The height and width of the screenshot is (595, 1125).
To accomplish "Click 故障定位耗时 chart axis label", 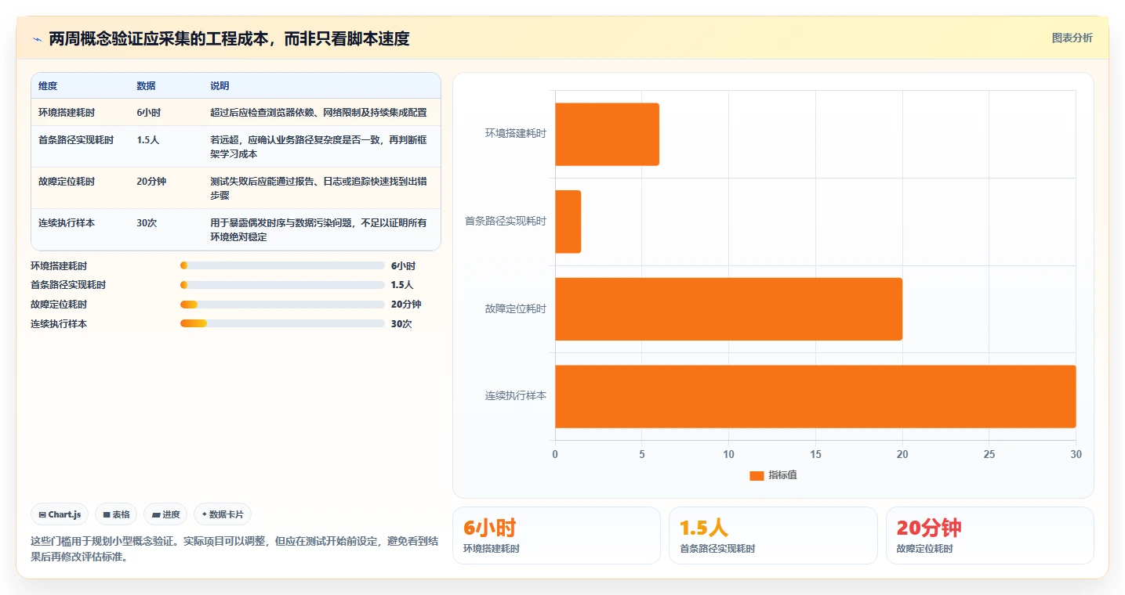I will (x=515, y=308).
